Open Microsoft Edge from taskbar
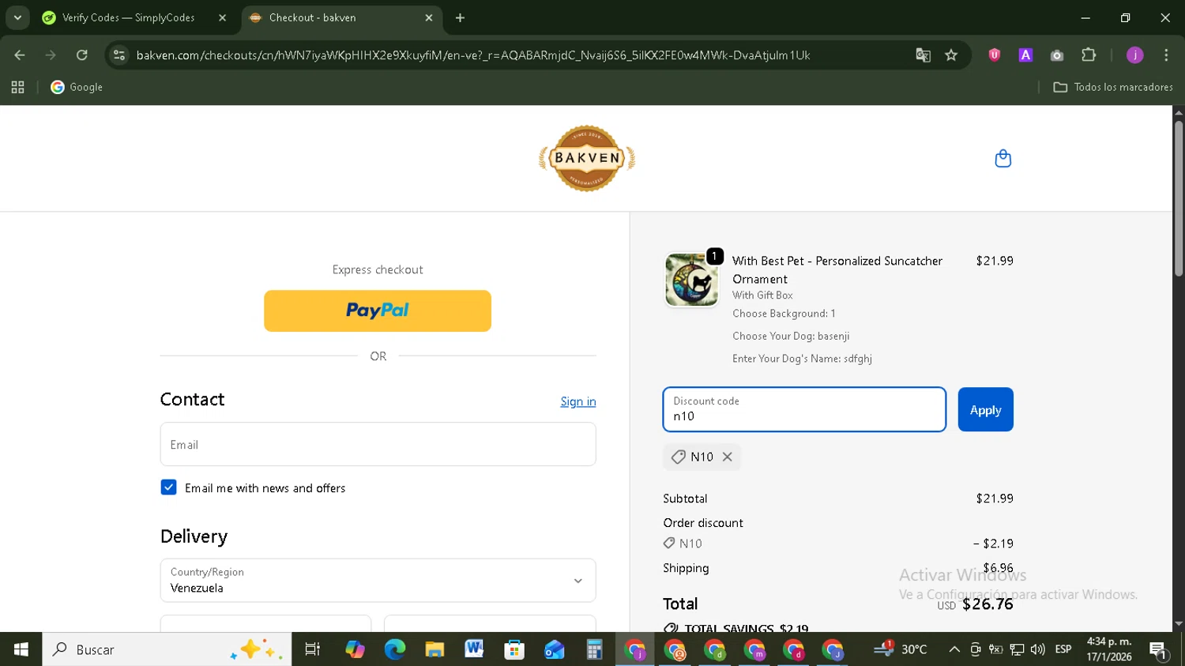The height and width of the screenshot is (666, 1185). pos(394,649)
